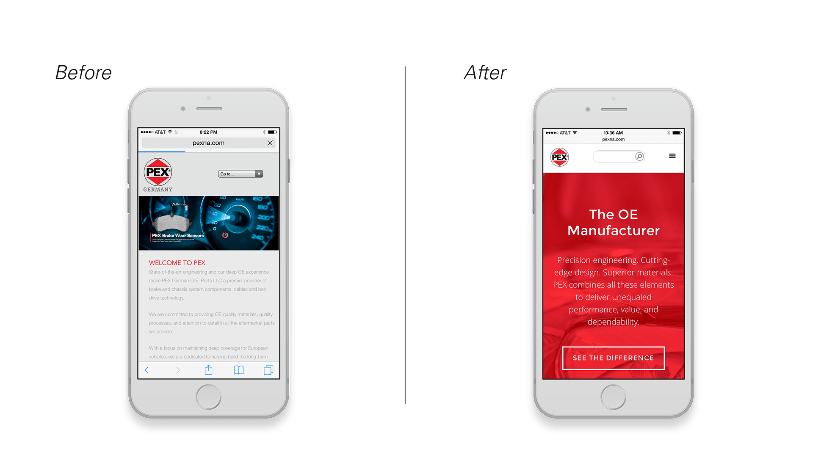Click the hamburger menu icon after screen

[672, 156]
